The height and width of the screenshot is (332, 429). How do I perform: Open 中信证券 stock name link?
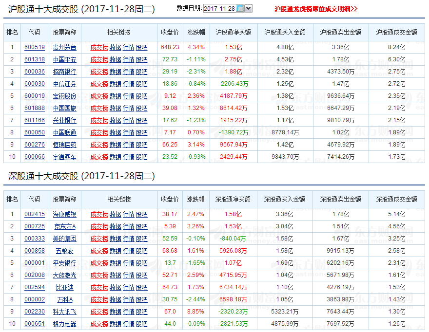(64, 84)
